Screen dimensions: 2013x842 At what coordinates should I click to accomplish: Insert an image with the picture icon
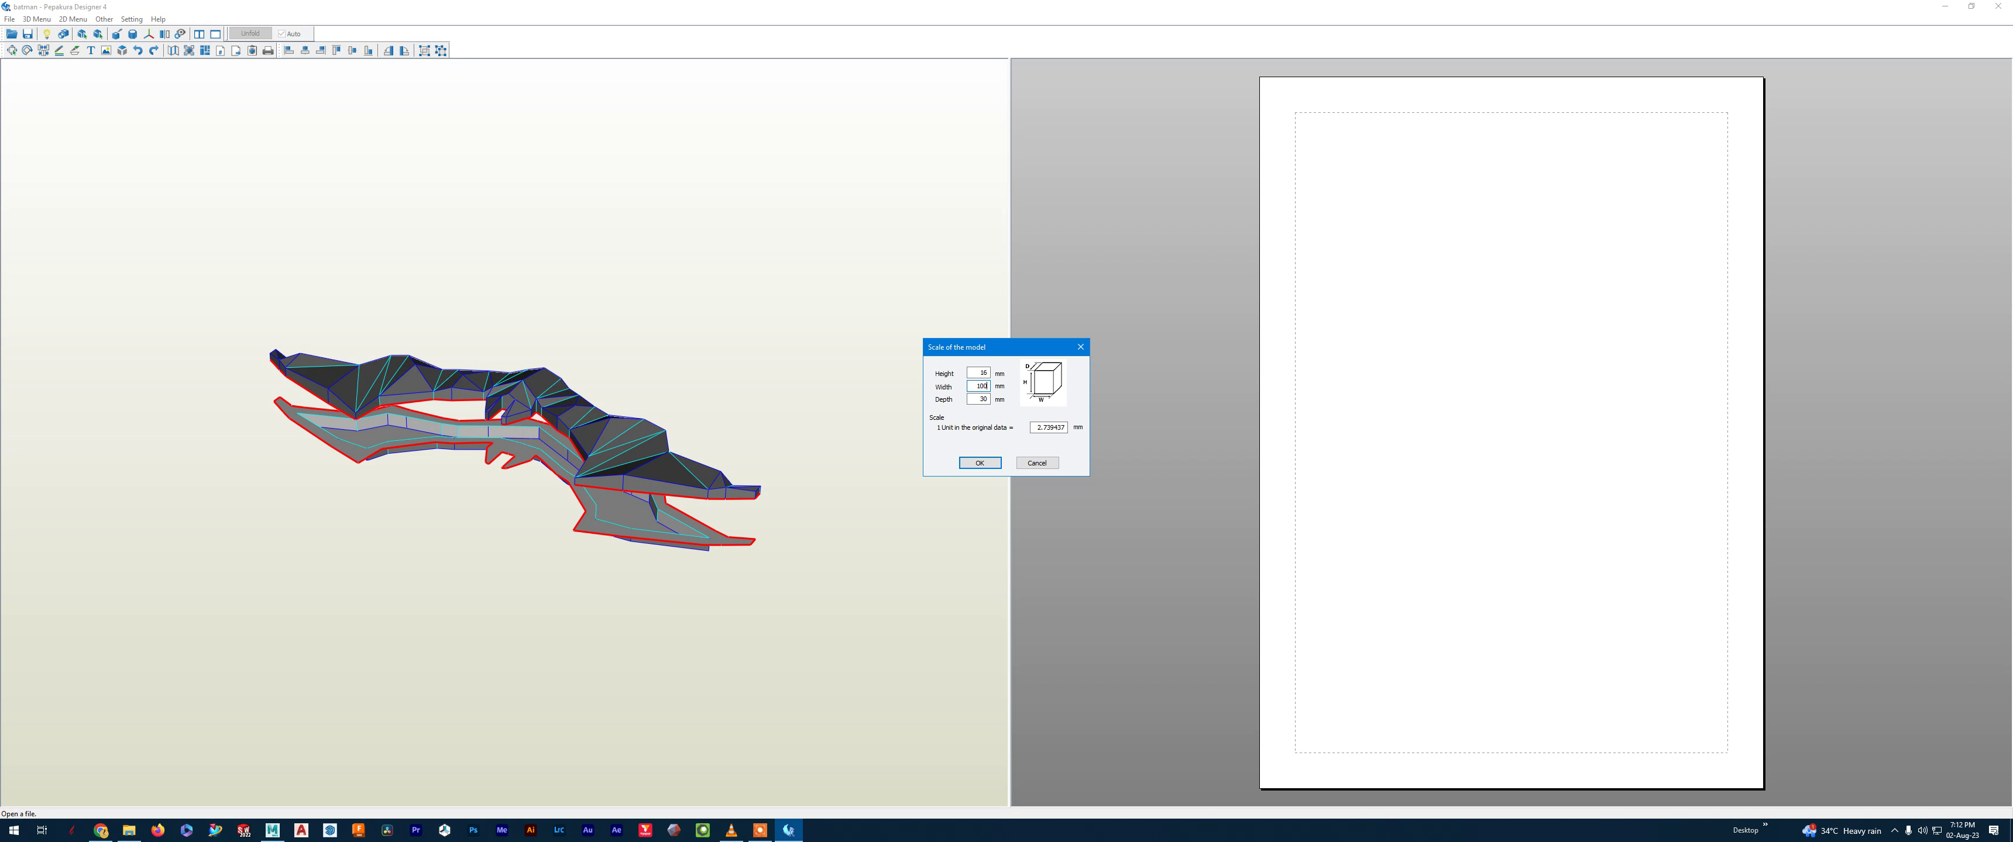[107, 50]
